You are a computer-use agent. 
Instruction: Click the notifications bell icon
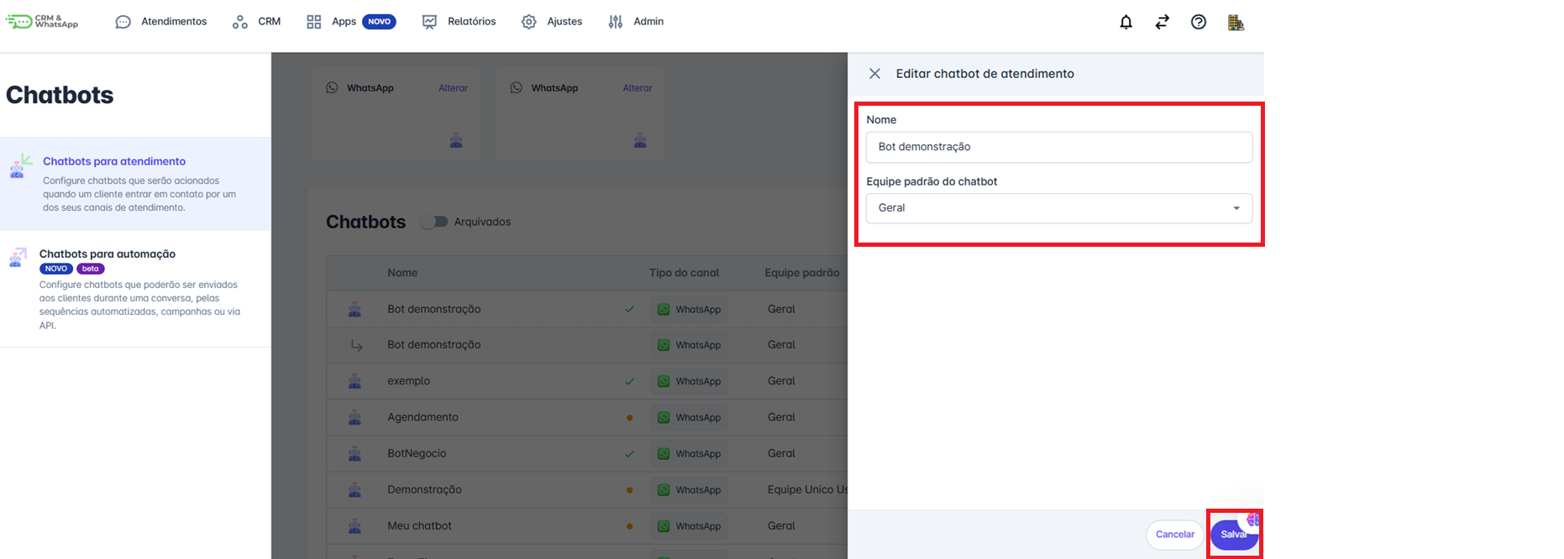[1126, 22]
